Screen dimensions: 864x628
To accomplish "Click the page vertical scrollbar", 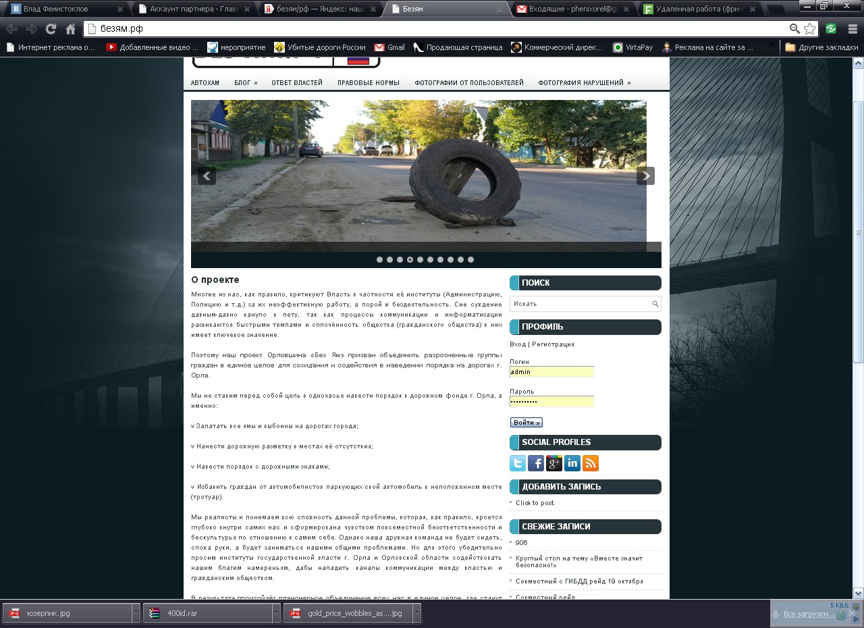I will coord(859,232).
